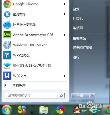This screenshot has height=115, width=110.
Task: Expand Adobe Dreamweaver CS6 recent files arrow
Action: [65, 35]
